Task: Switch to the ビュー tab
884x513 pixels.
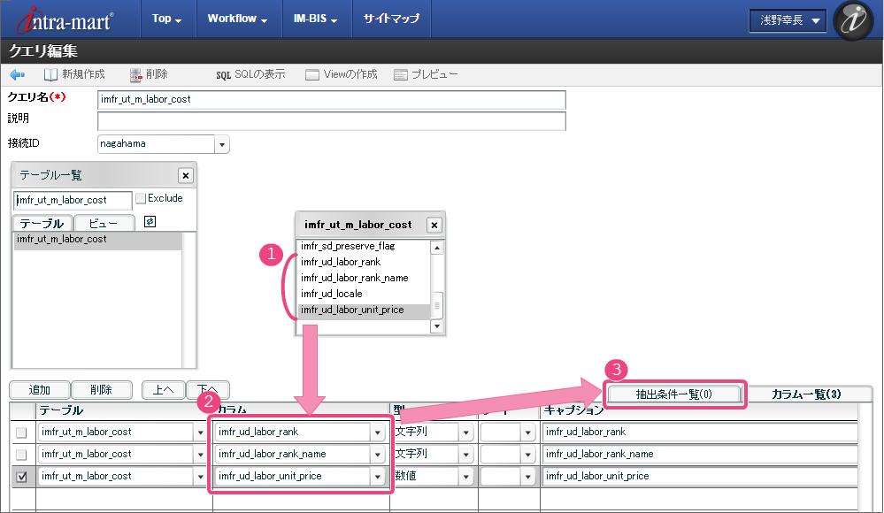Action: tap(104, 223)
